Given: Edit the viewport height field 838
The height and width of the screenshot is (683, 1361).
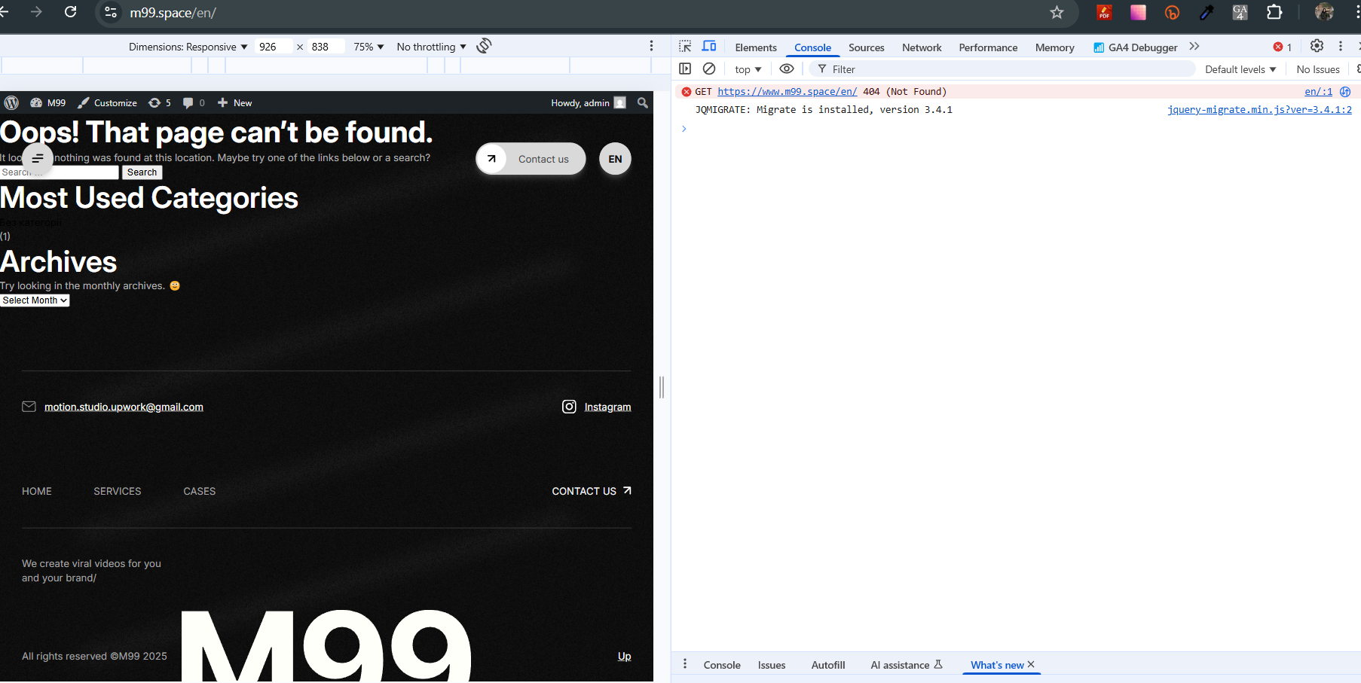Looking at the screenshot, I should point(326,47).
